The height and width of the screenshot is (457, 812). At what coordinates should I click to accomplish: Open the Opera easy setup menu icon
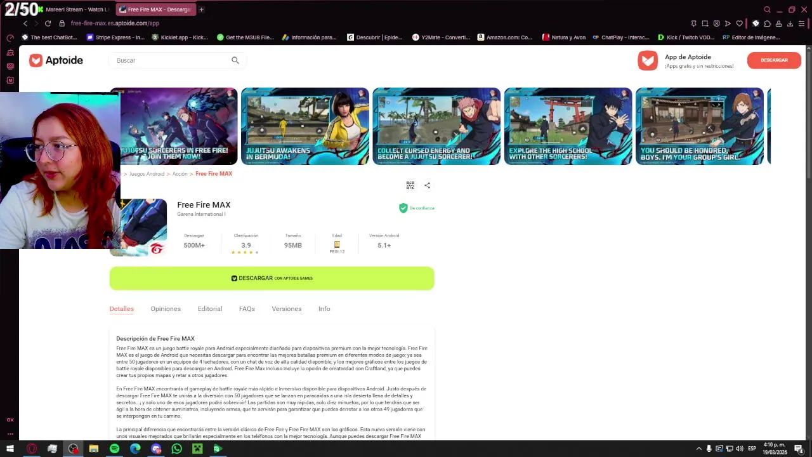click(801, 23)
